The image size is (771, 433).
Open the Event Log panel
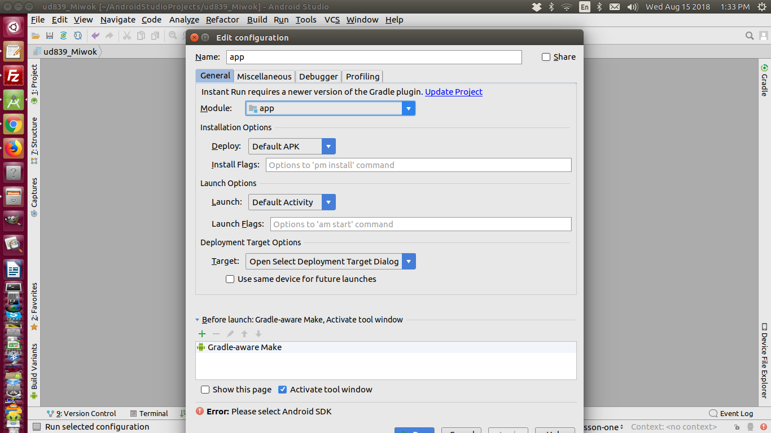click(x=731, y=413)
